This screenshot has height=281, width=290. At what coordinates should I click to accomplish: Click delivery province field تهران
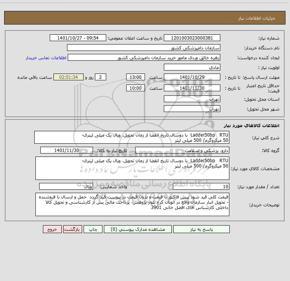[x=192, y=99]
